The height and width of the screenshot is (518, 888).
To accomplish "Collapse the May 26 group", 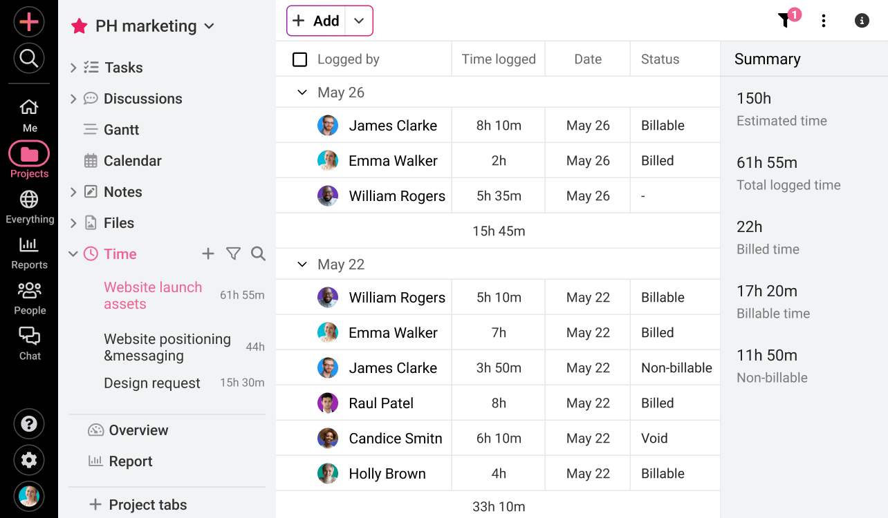I will (302, 92).
